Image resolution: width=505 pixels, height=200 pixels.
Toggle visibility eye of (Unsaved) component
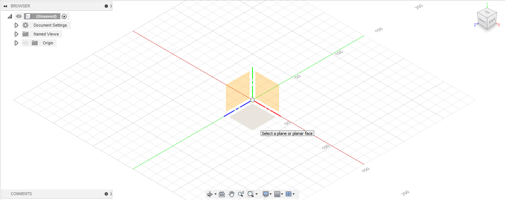(19, 16)
